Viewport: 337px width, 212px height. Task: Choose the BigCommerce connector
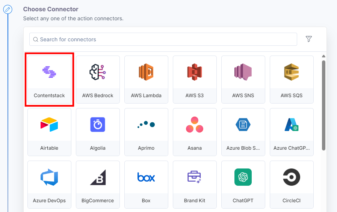[98, 184]
